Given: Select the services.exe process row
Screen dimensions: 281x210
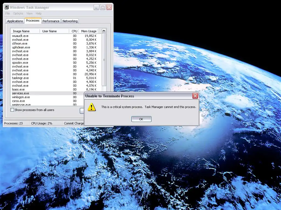Looking at the screenshot, I should point(48,93).
